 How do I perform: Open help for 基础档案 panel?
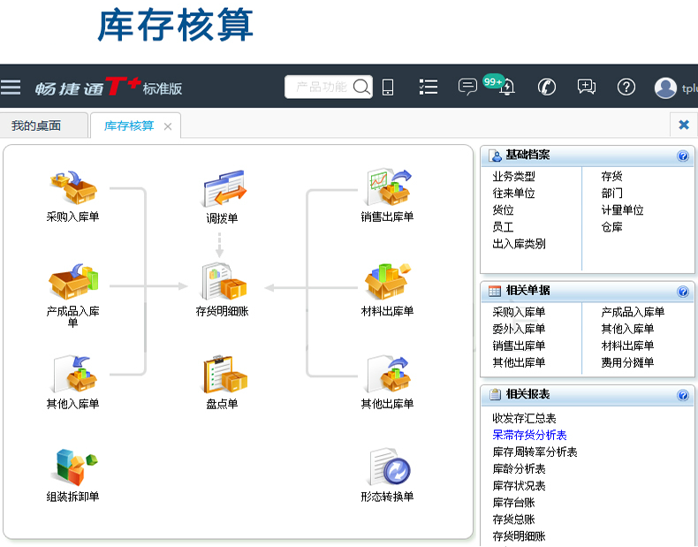pos(682,156)
